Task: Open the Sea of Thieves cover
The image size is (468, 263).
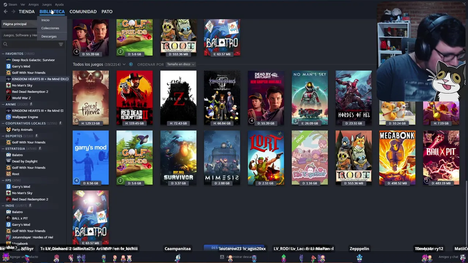Action: point(91,98)
